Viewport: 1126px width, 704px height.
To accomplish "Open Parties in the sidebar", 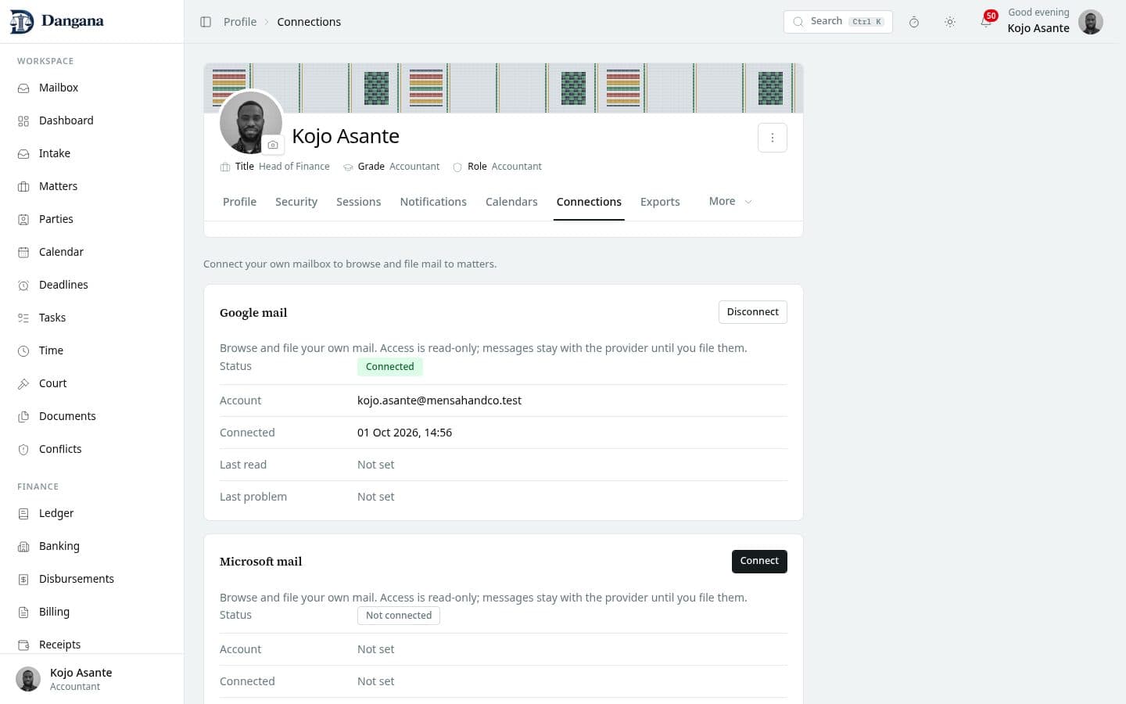I will coord(92,219).
